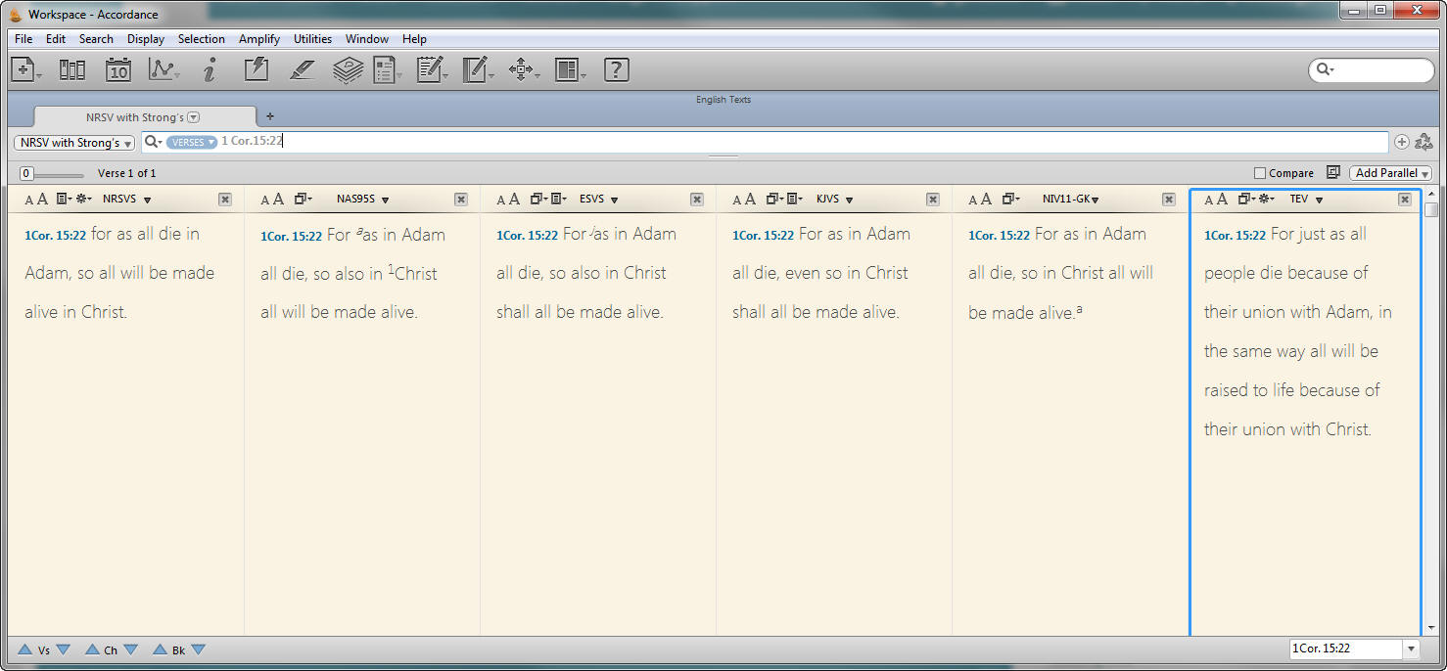The image size is (1447, 671).
Task: Open the Amplify menu
Action: click(x=258, y=39)
